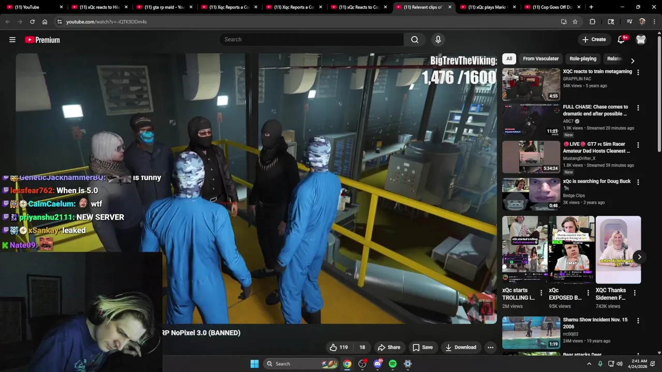Switch to the (11) YouTube tab
The image size is (662, 372).
pyautogui.click(x=33, y=7)
